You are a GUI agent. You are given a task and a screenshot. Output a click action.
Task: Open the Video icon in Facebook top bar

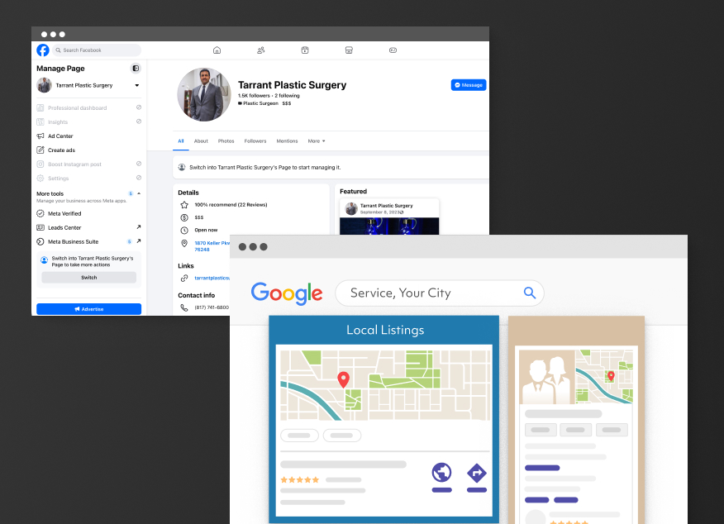click(305, 50)
